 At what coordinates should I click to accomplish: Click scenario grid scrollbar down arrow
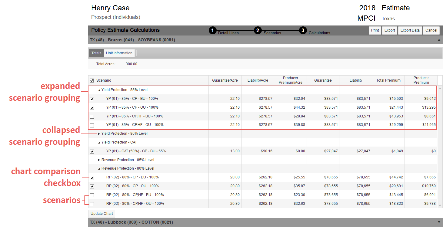click(440, 205)
